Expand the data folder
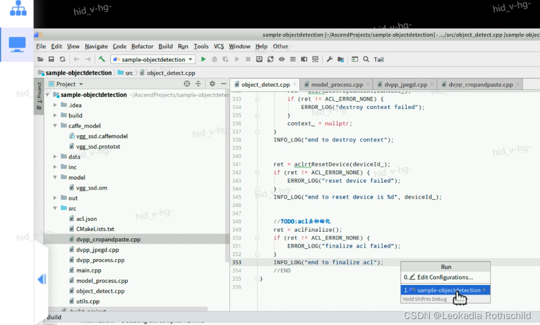 [55, 156]
